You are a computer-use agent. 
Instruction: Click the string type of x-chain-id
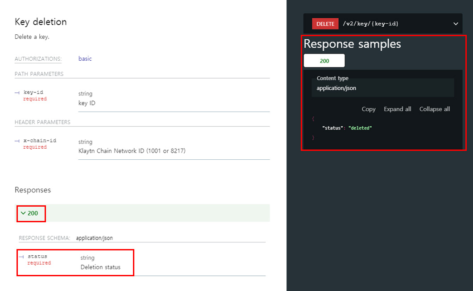[x=85, y=142]
